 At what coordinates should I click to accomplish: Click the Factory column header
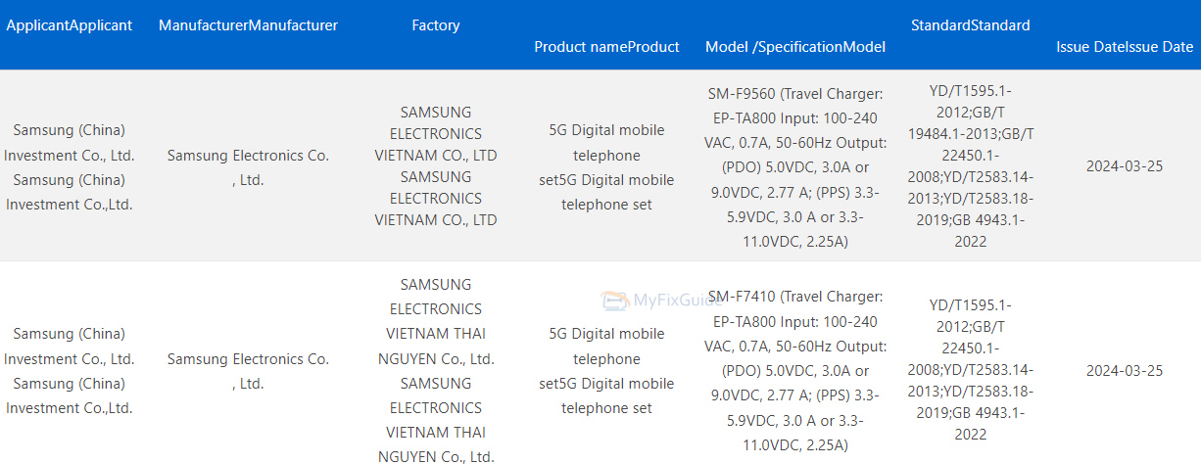coord(436,25)
